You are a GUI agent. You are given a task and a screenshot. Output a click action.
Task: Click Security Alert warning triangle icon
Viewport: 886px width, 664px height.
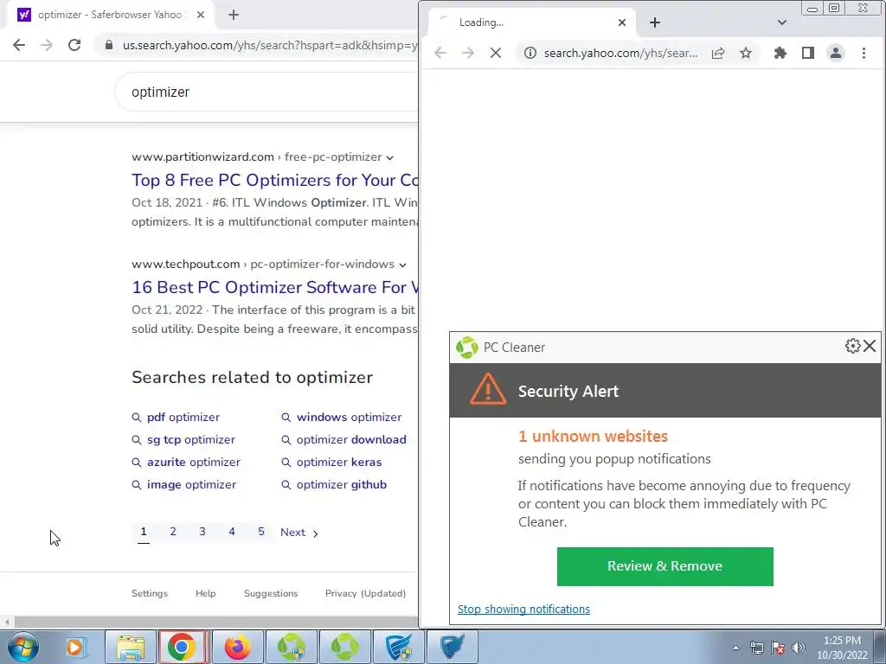(488, 389)
